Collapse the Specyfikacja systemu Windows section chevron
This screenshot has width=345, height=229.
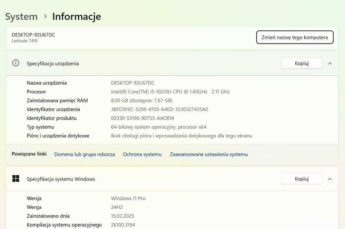point(329,179)
